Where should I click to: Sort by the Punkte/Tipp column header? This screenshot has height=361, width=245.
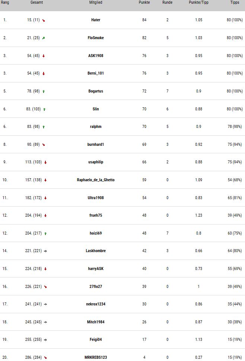198,3
